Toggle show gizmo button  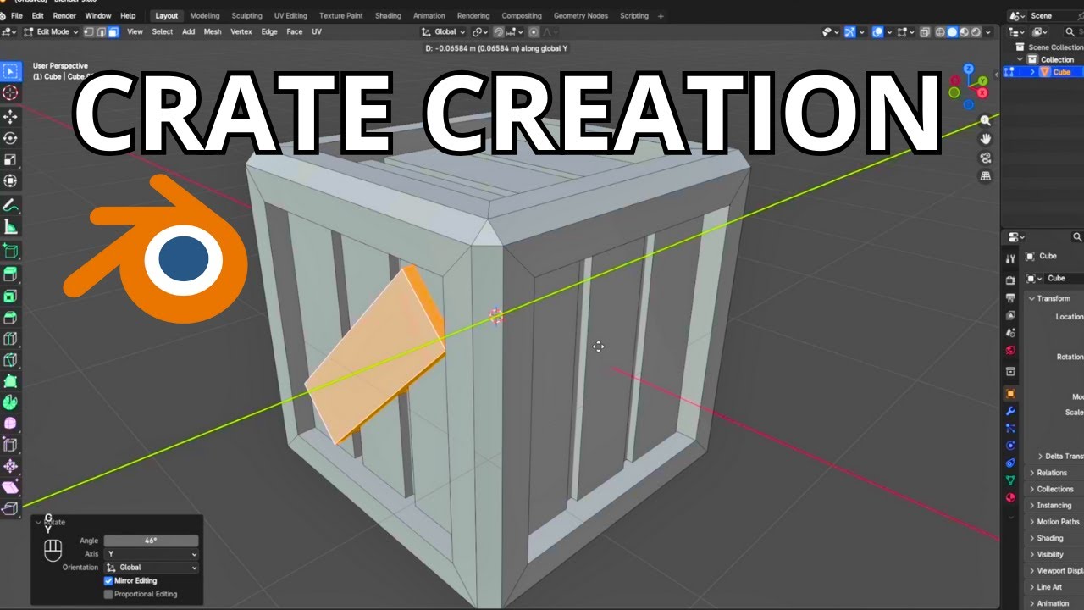[851, 32]
